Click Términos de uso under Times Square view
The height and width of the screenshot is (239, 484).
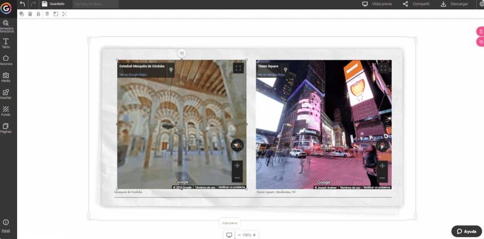pos(350,187)
